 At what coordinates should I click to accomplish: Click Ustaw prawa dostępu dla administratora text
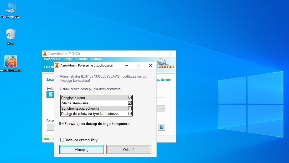(91, 89)
